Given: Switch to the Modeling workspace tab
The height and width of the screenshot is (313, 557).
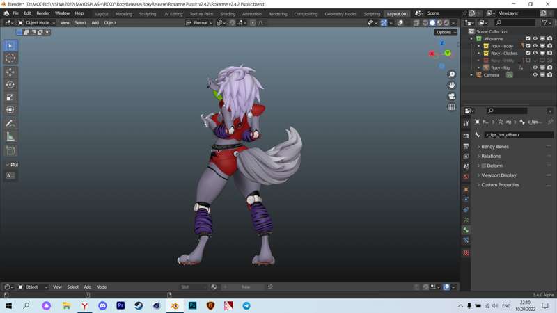Looking at the screenshot, I should pyautogui.click(x=124, y=14).
